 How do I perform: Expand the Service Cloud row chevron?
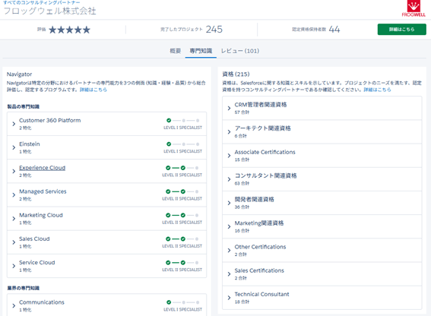(x=14, y=266)
